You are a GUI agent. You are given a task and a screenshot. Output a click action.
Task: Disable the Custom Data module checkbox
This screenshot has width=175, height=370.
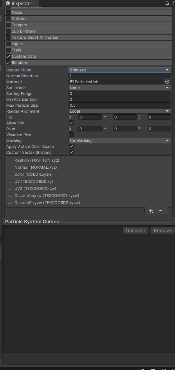8,57
